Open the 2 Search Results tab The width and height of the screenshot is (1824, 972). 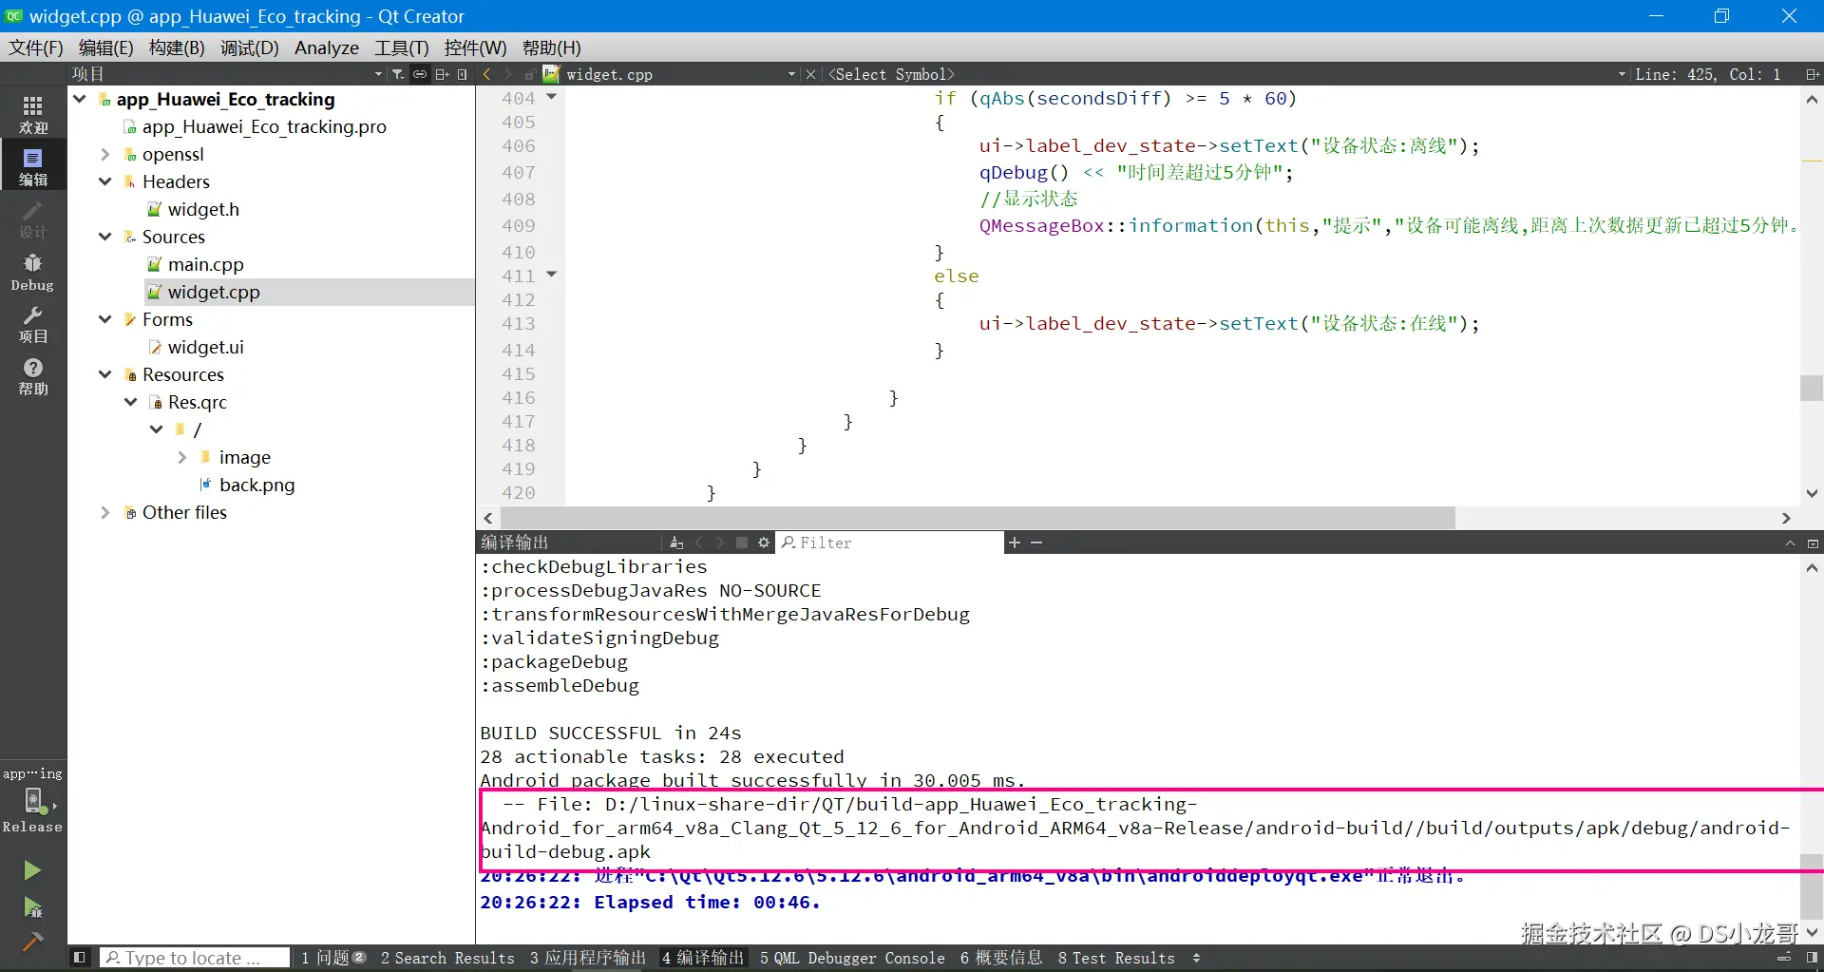(x=447, y=958)
